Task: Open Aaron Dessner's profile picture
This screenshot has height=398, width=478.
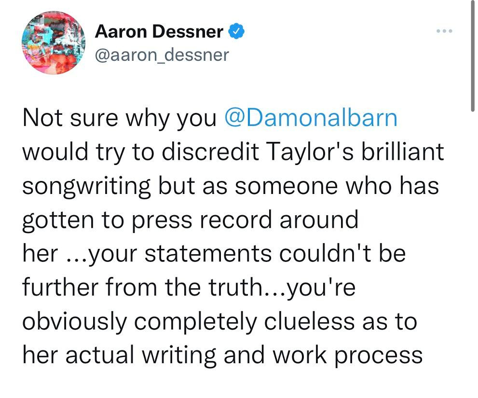Action: (x=54, y=42)
